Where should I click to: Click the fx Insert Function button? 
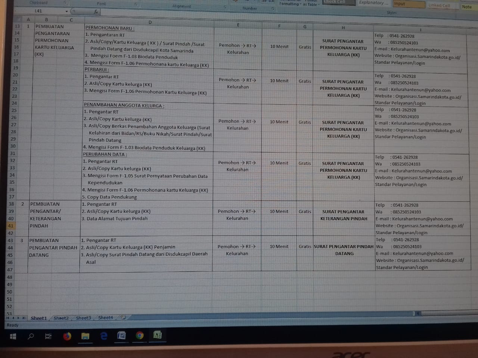click(x=96, y=12)
